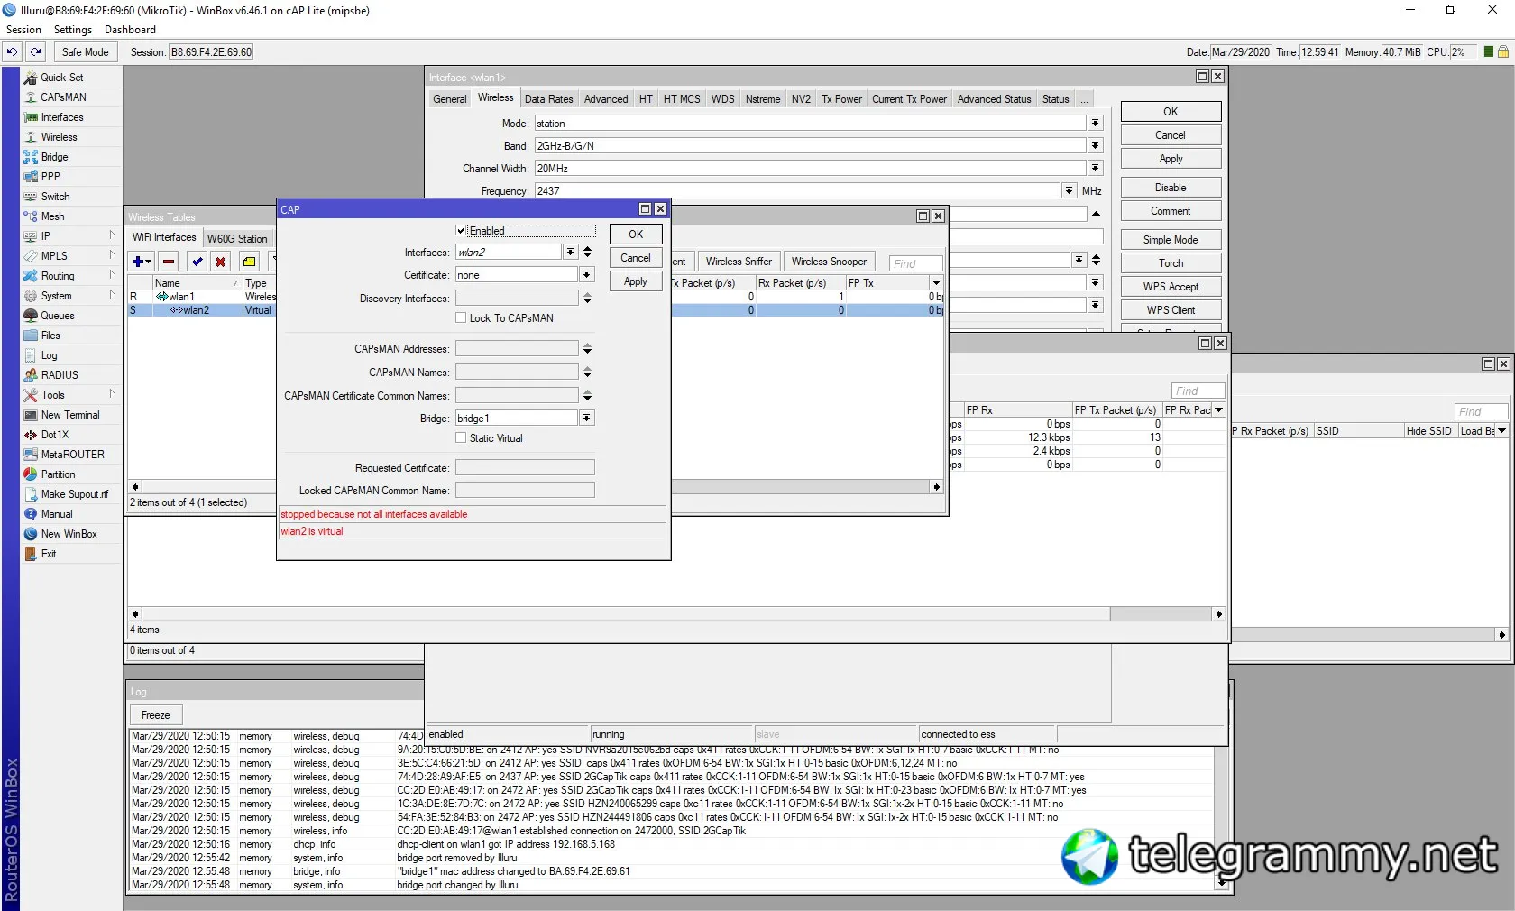1515x911 pixels.
Task: Open PPP sidebar entry
Action: (50, 177)
